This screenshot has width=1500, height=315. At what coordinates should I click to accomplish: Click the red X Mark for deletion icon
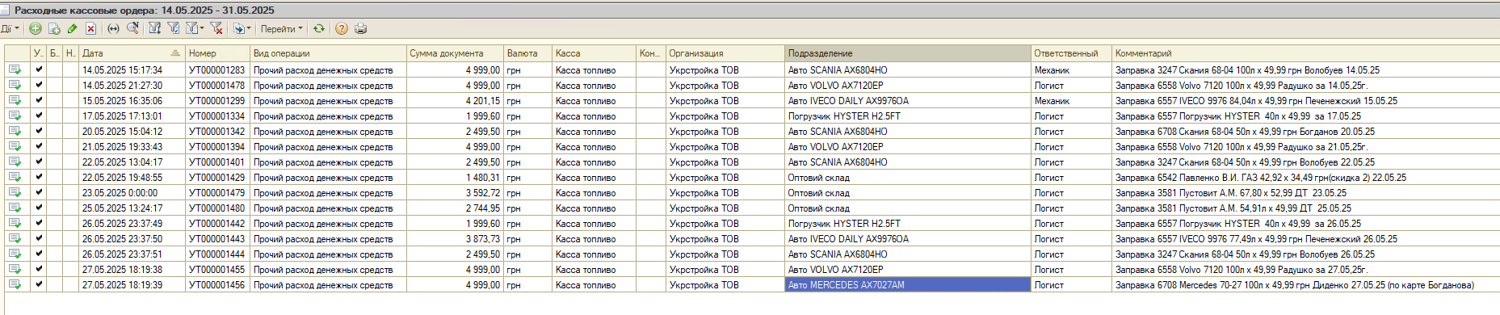91,29
